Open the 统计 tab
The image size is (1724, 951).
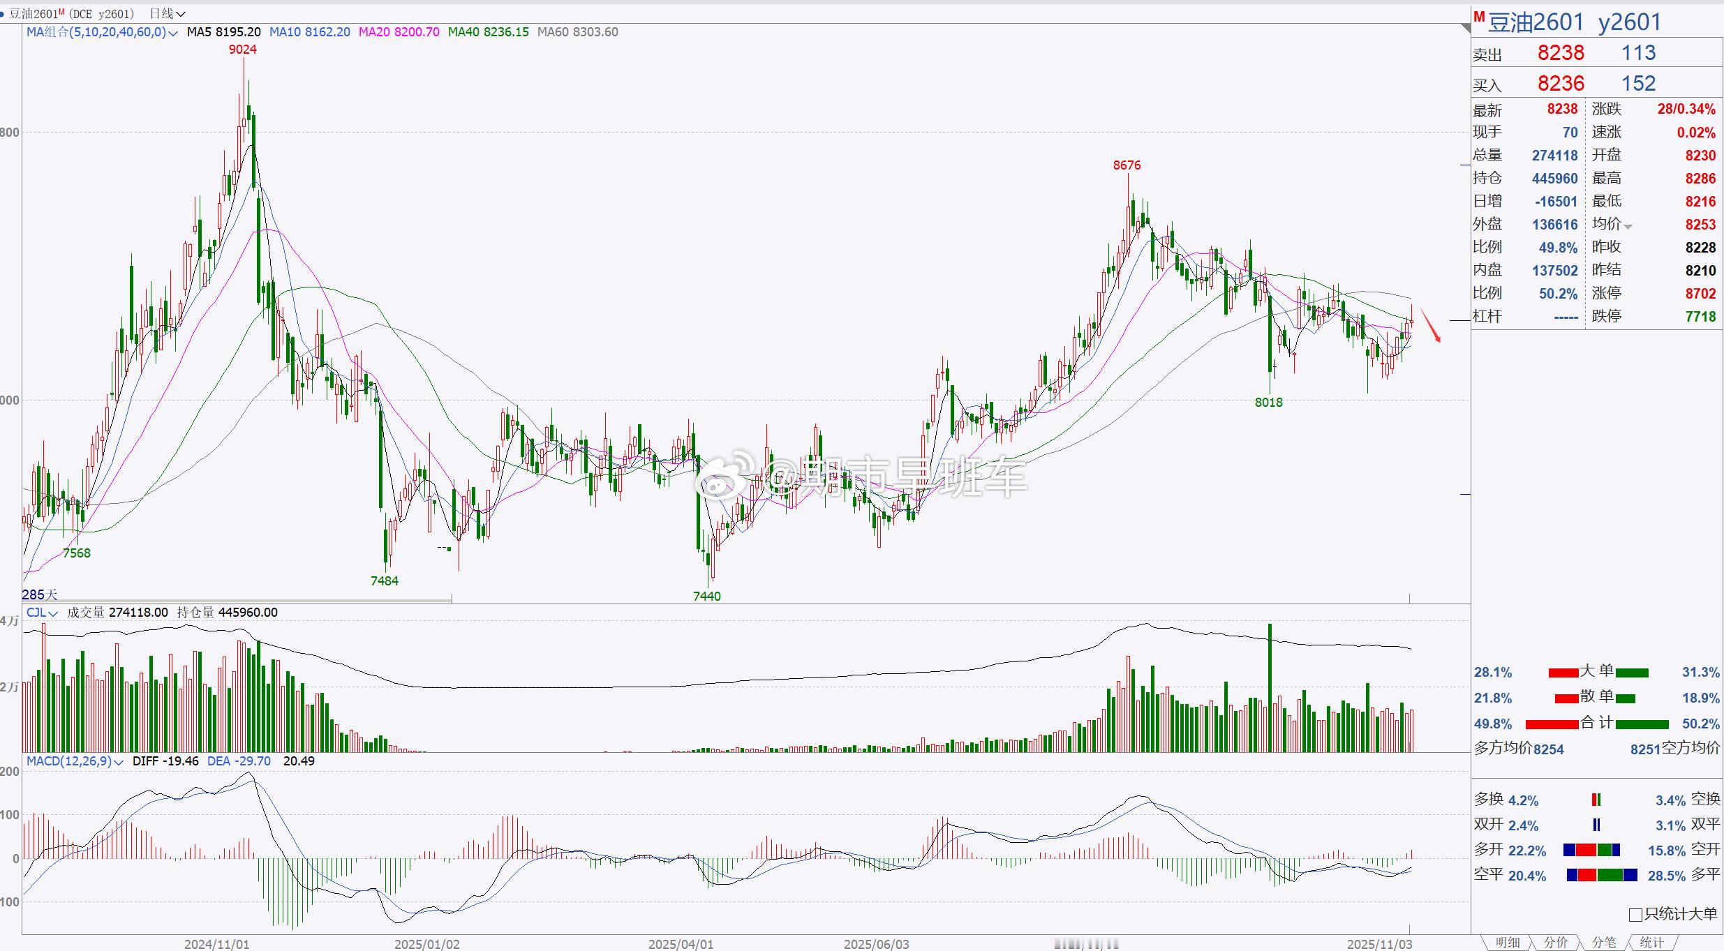point(1651,943)
